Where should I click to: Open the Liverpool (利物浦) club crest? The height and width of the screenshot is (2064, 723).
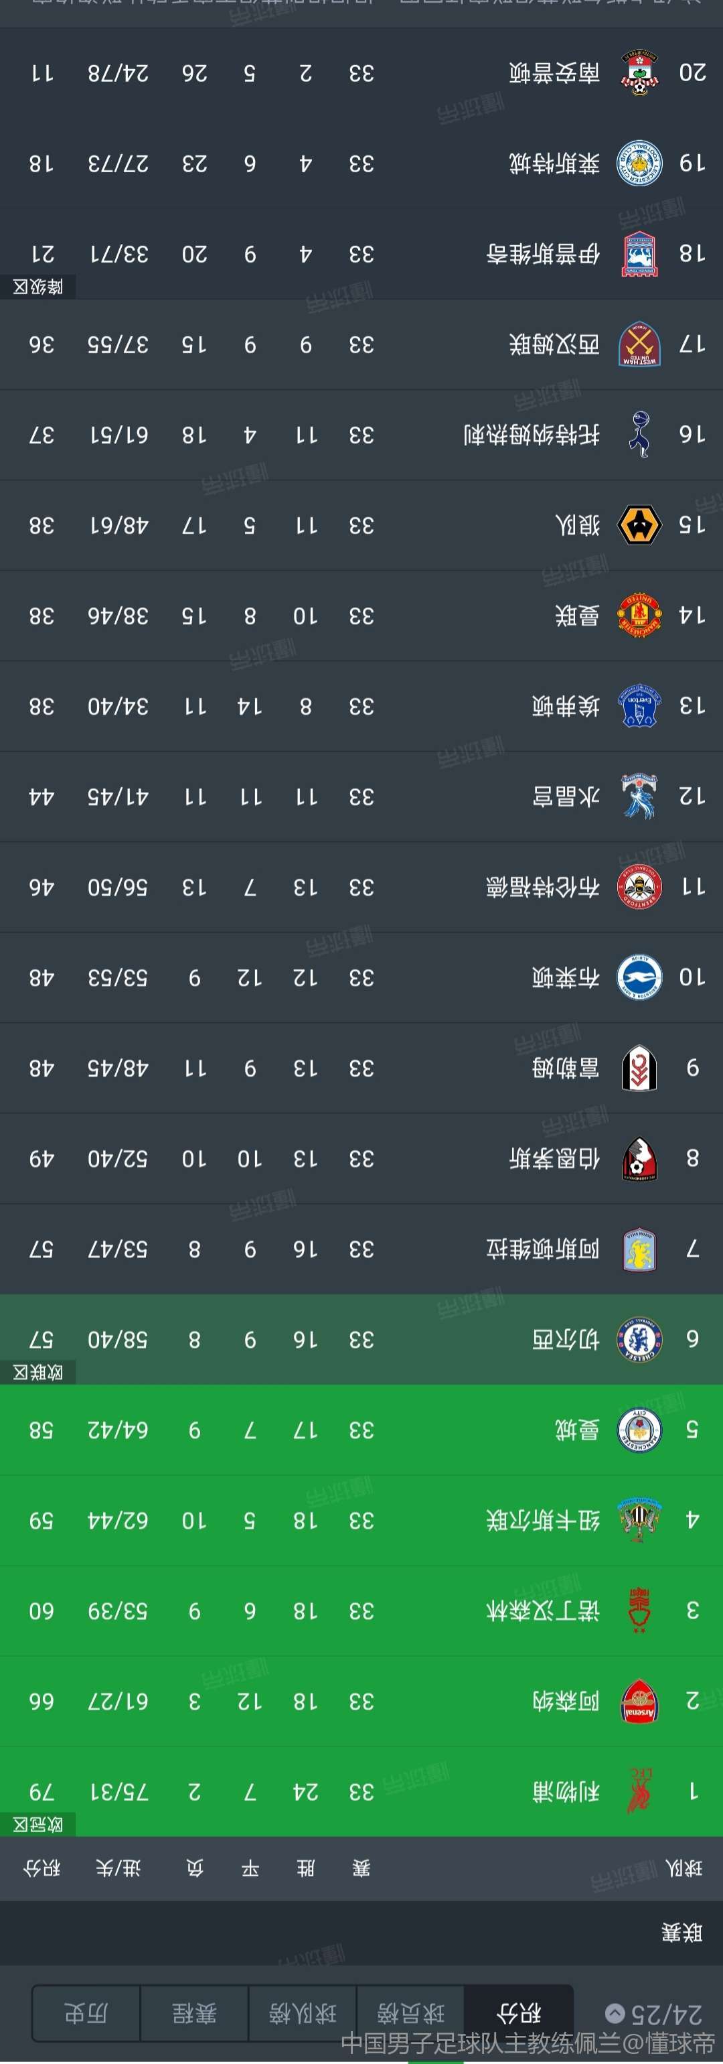point(640,1791)
